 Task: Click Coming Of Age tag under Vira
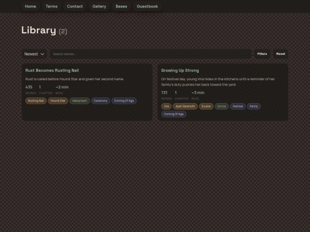coord(173,114)
